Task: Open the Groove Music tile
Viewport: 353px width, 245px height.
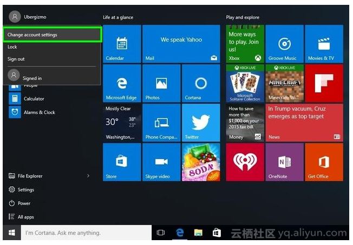Action: point(285,44)
